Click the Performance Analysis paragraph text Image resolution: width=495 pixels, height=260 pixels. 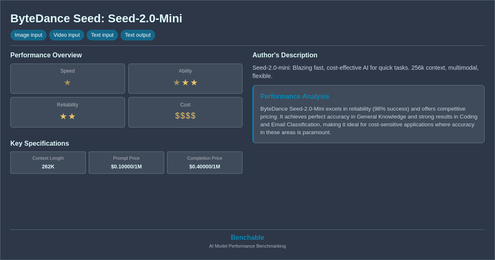coord(369,121)
